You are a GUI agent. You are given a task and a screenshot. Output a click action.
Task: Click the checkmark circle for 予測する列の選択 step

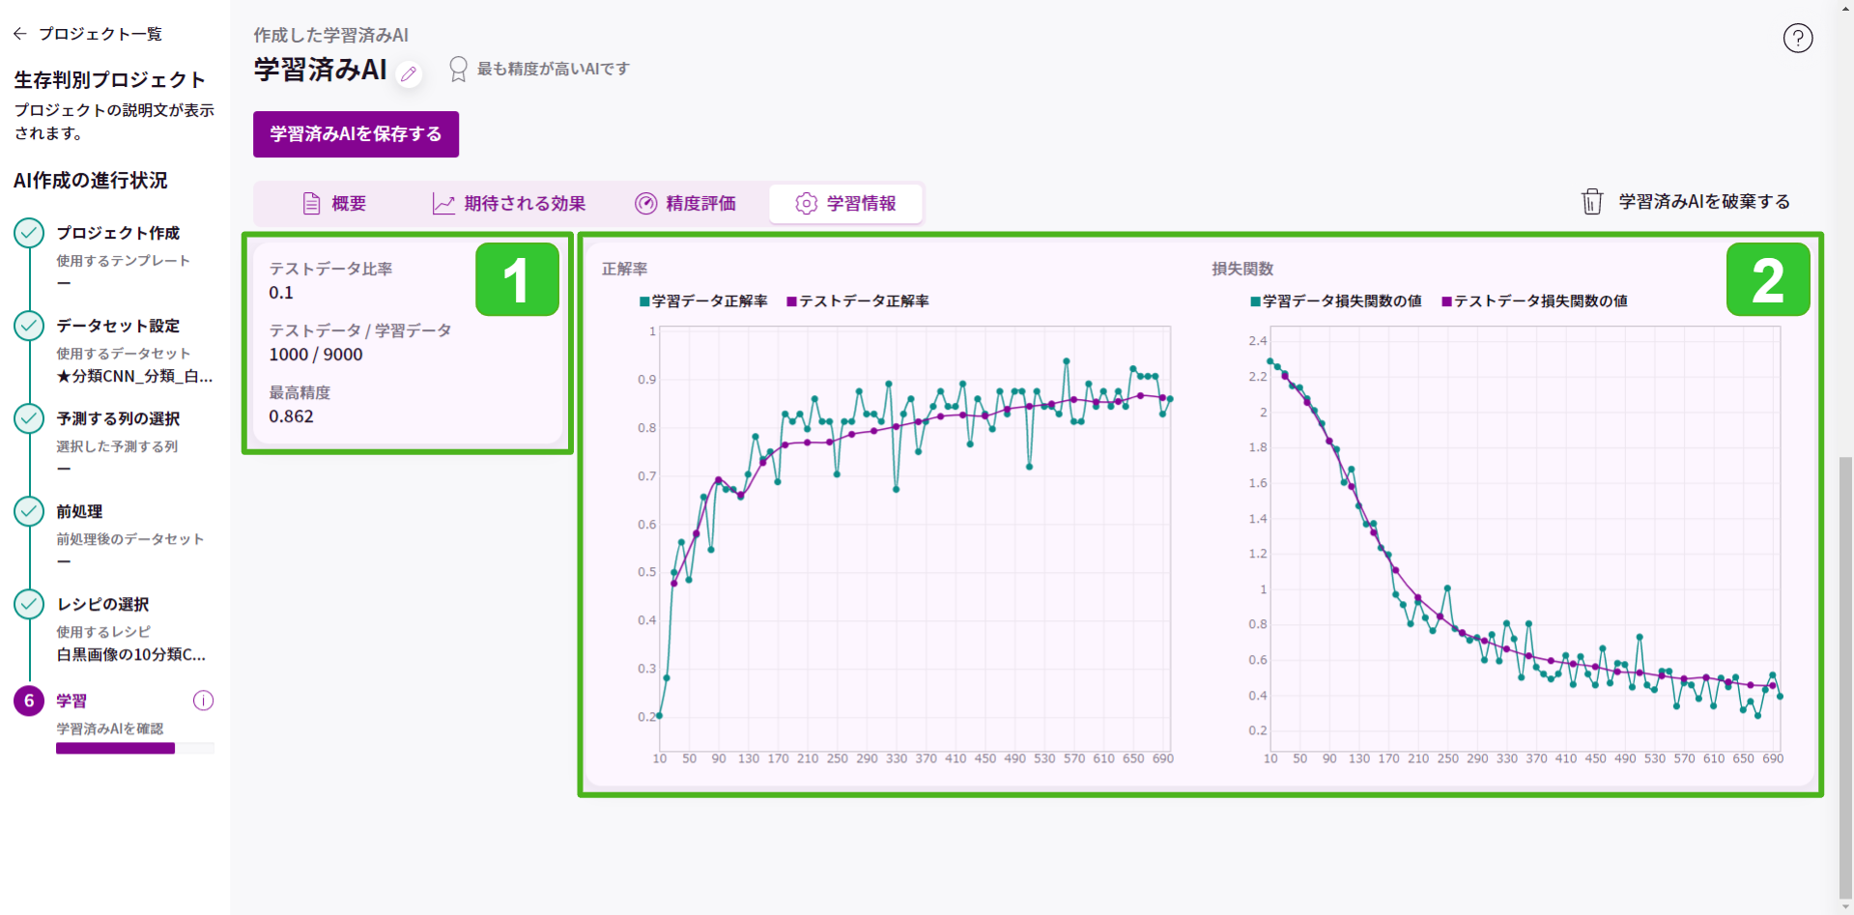[x=29, y=418]
